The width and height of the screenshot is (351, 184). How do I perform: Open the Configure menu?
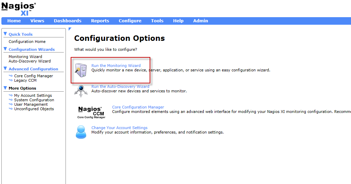click(x=130, y=21)
